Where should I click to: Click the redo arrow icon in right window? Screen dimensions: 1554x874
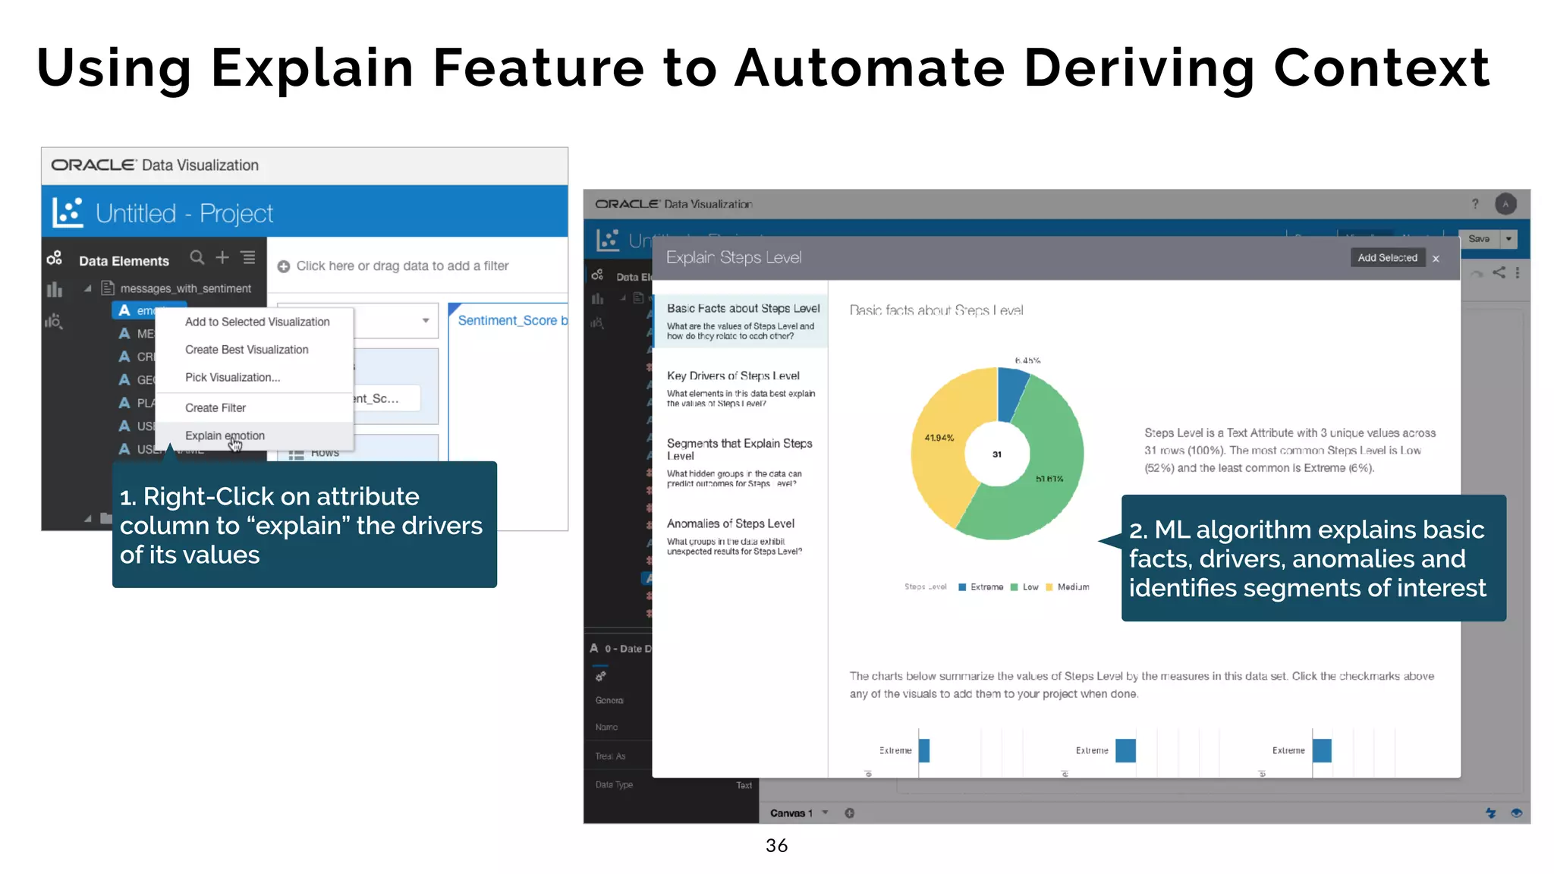coord(1477,273)
